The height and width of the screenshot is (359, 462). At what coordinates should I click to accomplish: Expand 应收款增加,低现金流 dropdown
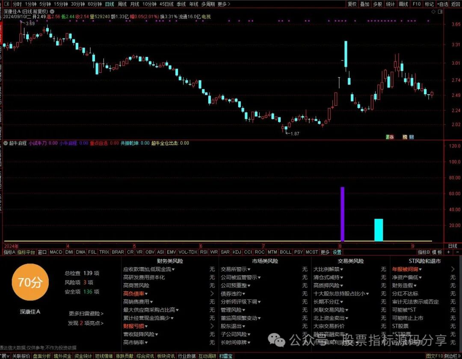click(149, 269)
